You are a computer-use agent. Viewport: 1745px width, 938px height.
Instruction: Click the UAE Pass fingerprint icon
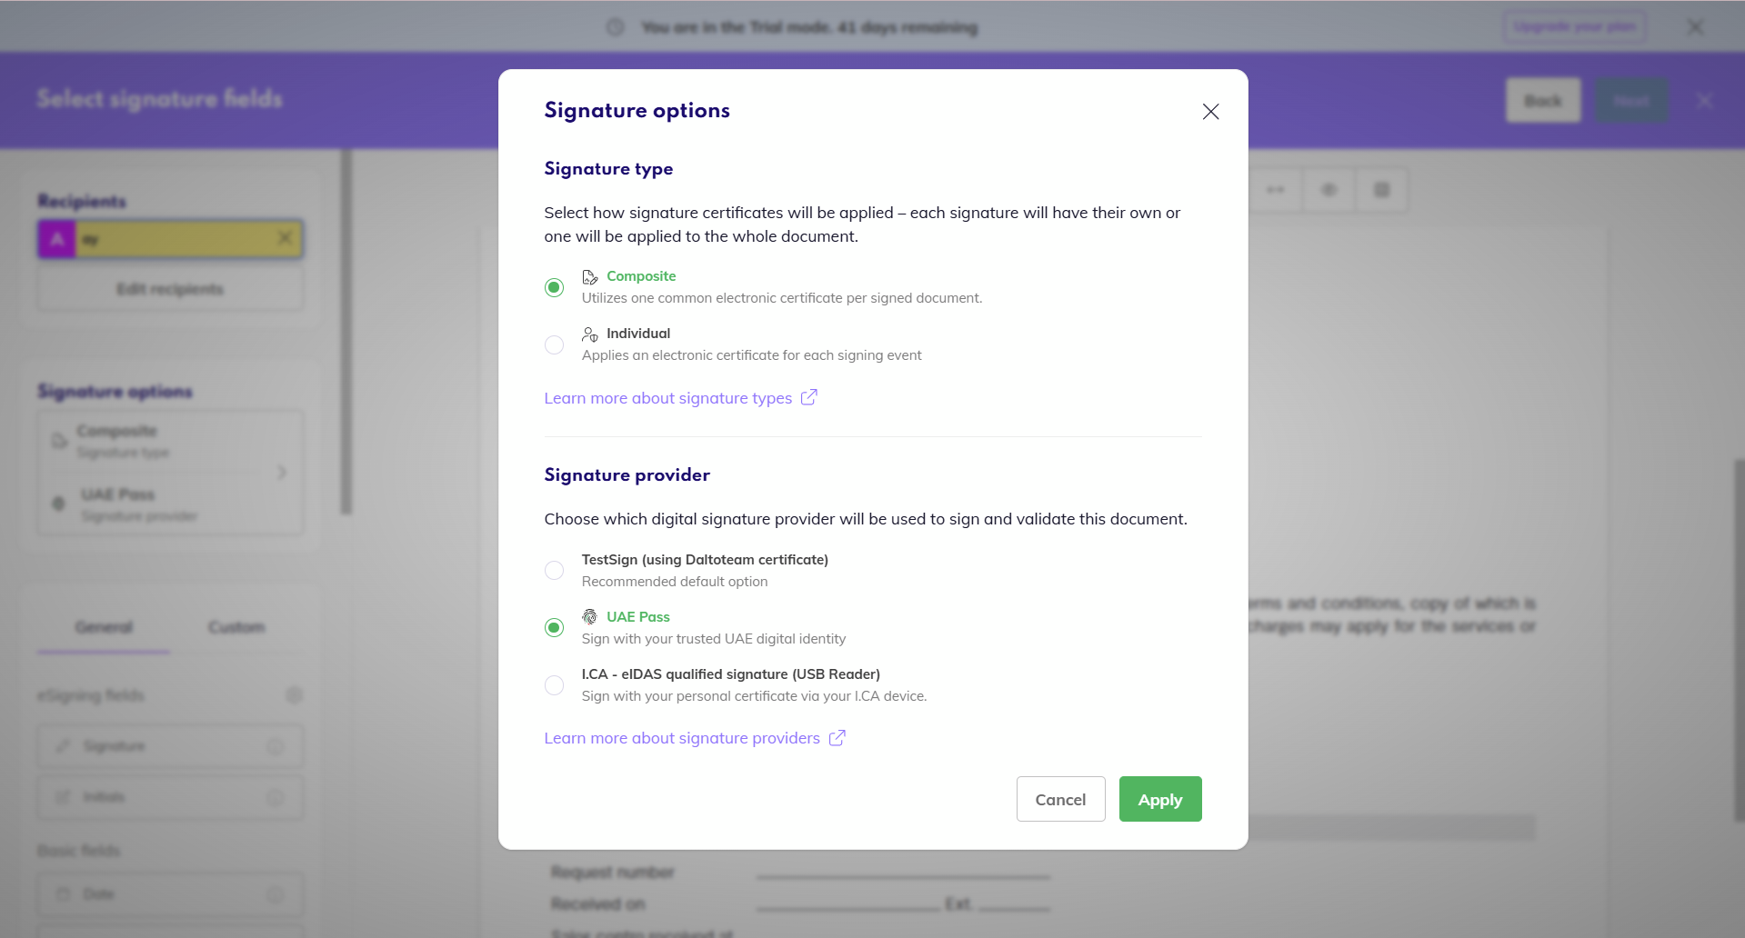point(589,616)
